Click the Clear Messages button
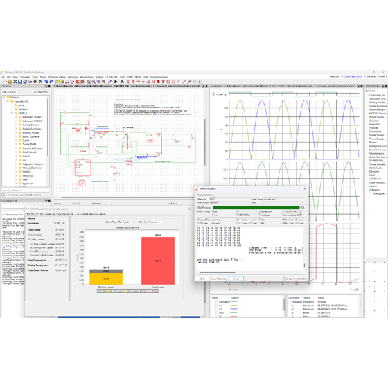 tap(219, 279)
